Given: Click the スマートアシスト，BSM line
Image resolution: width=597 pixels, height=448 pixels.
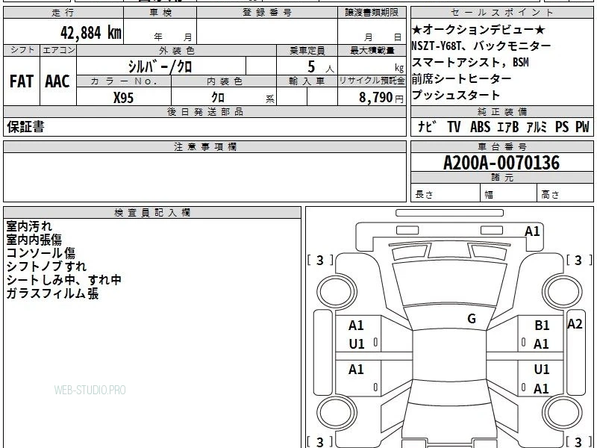Looking at the screenshot, I should 470,62.
